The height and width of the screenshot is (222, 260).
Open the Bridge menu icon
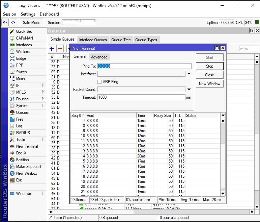tap(12, 58)
